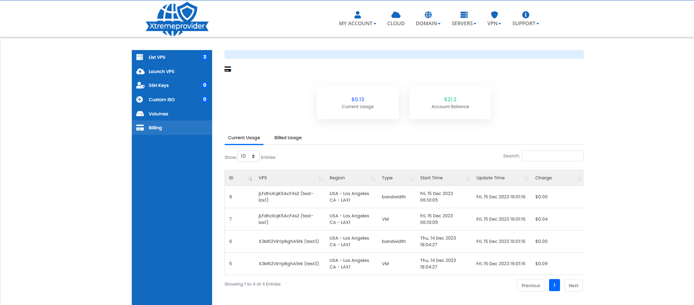
Task: Click the SSH Keys user icon
Action: click(x=140, y=85)
